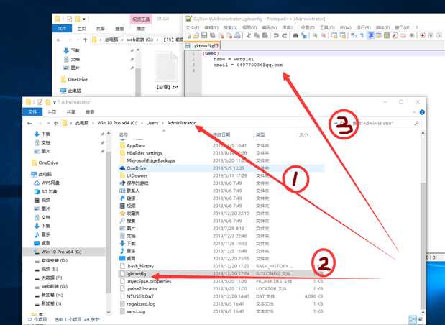Zoom in using Notepad++ toolbar icon
This screenshot has height=325, width=445.
tap(315, 35)
